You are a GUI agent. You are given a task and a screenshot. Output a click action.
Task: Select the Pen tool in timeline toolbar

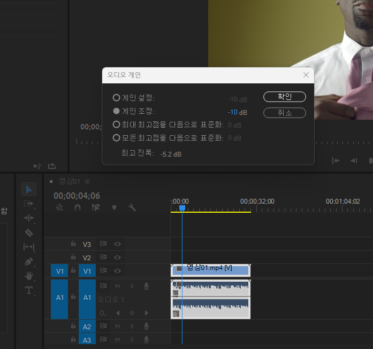click(29, 261)
